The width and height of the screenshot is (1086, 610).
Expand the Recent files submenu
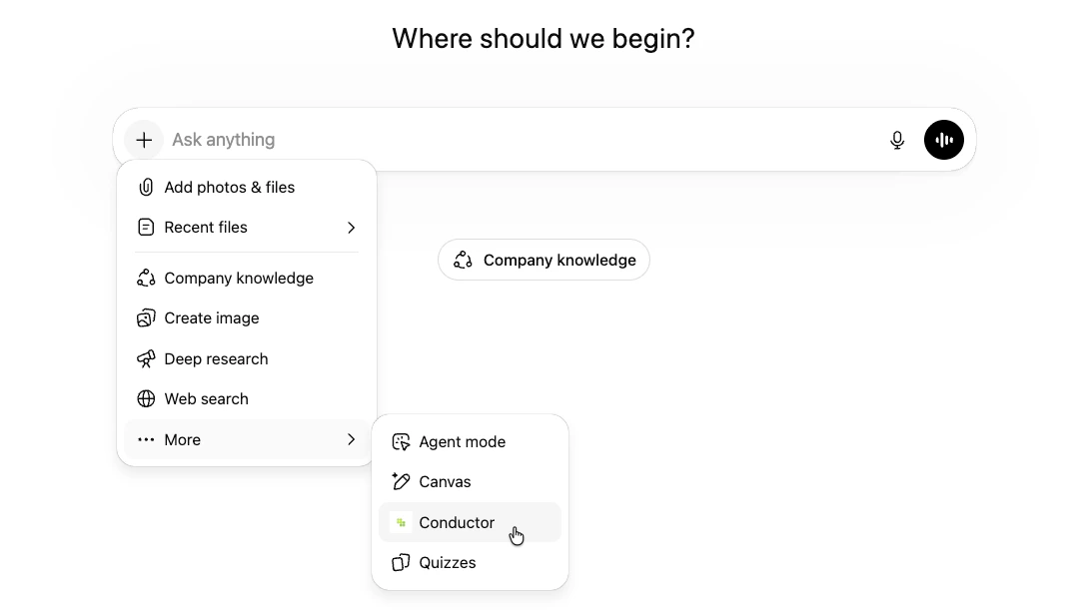tap(351, 228)
